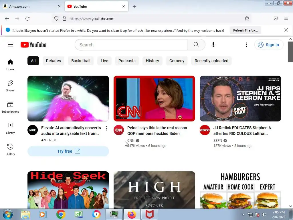Click the McAfee taskbar icon
Screen dimensions: 293x220
[x=150, y=214]
